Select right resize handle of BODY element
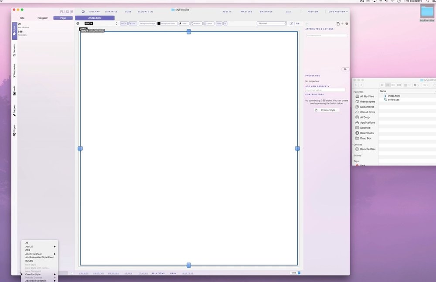This screenshot has height=282, width=436. click(297, 149)
